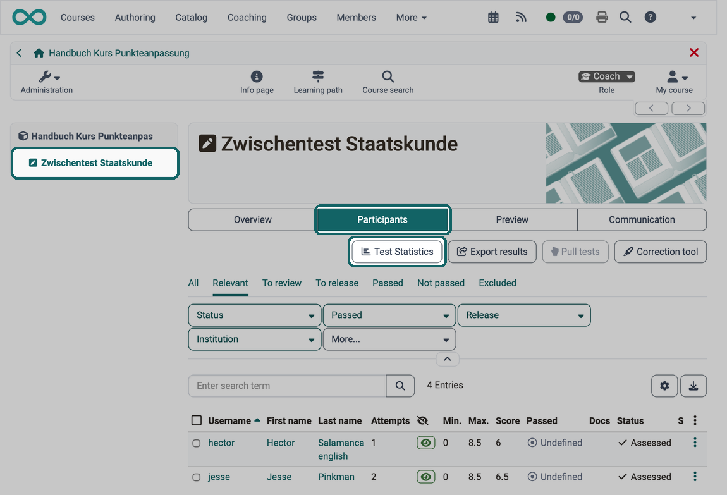Screen dimensions: 727x495
Task: Open three-dot actions for jesse row
Action: point(695,477)
